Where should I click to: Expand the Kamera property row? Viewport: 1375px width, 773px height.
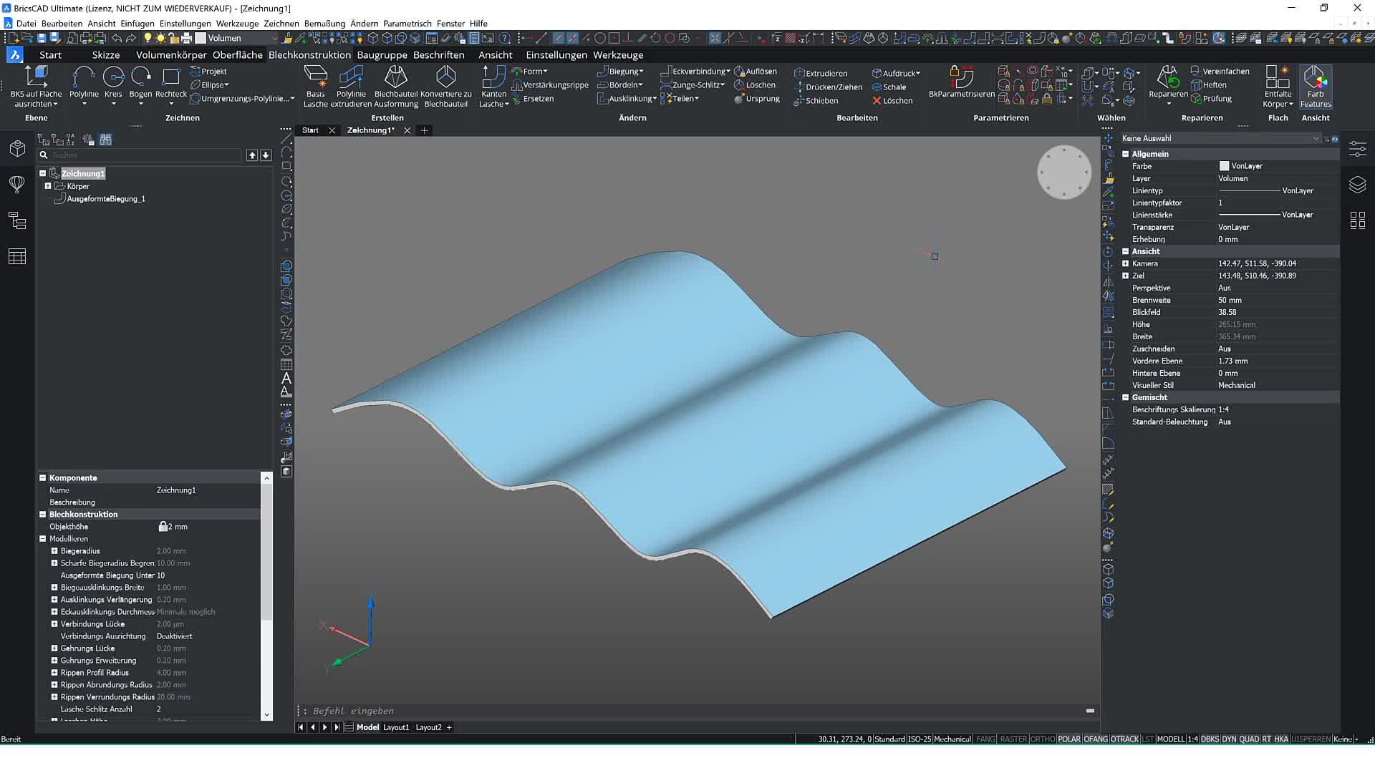[1126, 263]
